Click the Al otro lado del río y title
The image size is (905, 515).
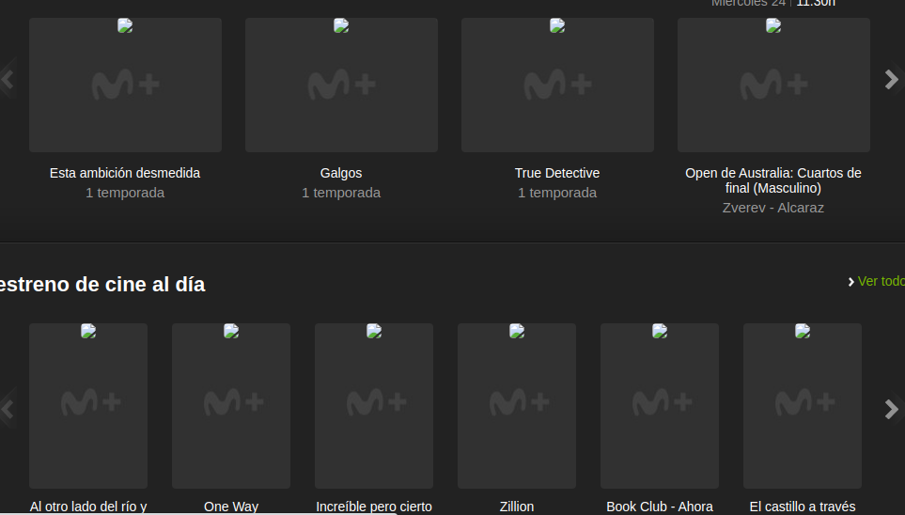tap(88, 507)
